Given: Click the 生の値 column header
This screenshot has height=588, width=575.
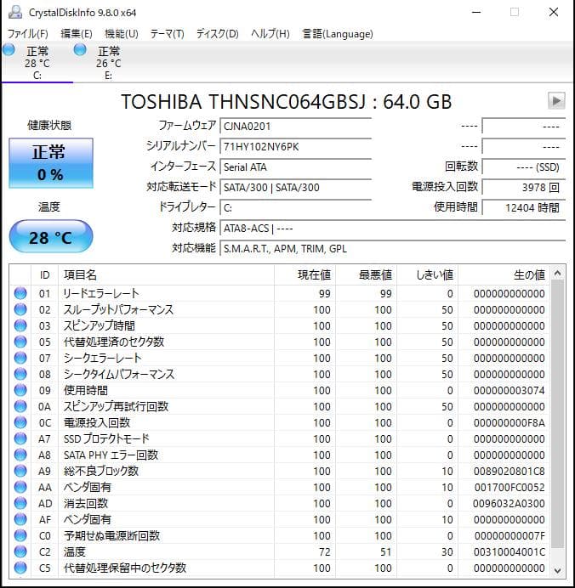Looking at the screenshot, I should tap(504, 274).
